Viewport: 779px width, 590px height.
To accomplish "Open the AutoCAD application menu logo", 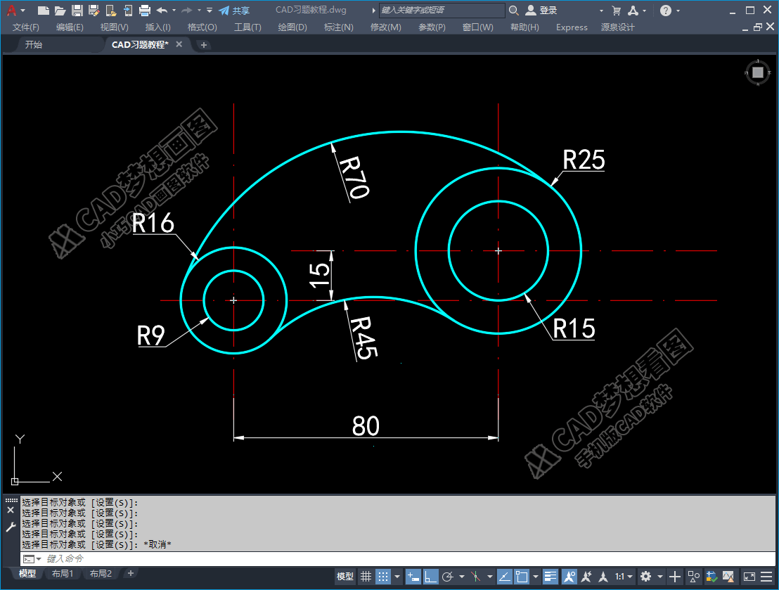I will (x=12, y=10).
